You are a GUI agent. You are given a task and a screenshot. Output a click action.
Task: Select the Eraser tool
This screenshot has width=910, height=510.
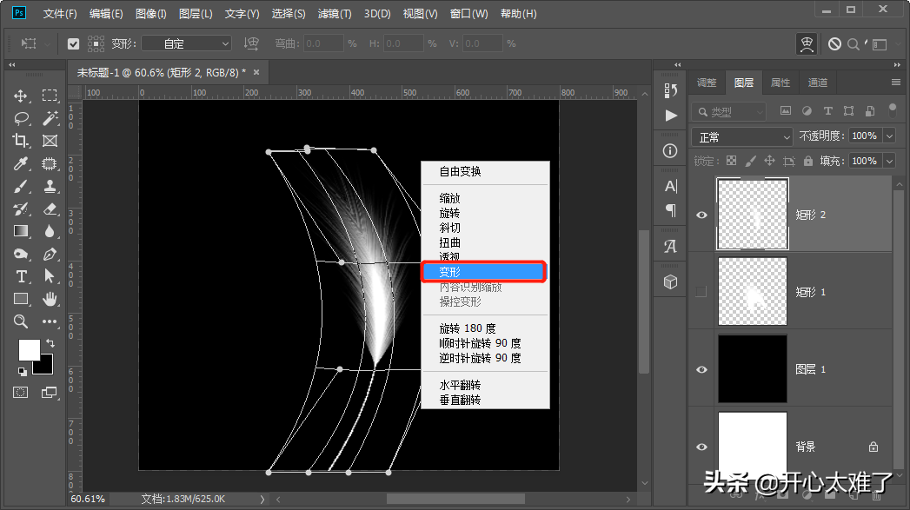click(50, 209)
